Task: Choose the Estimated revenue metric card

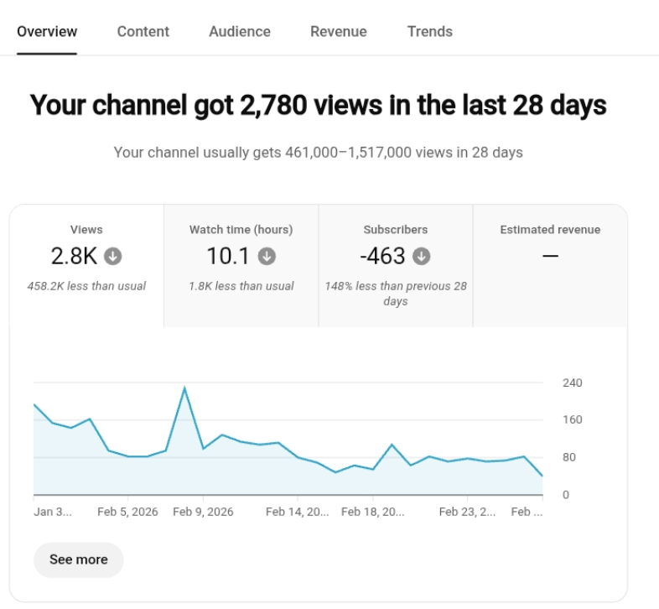Action: point(550,229)
